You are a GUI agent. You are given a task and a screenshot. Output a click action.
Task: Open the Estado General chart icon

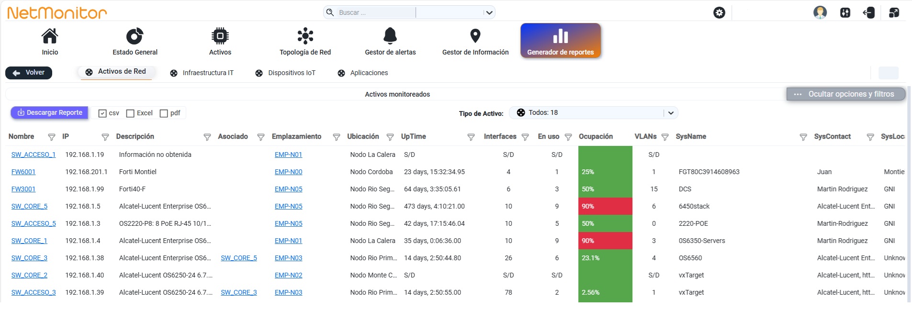point(135,36)
